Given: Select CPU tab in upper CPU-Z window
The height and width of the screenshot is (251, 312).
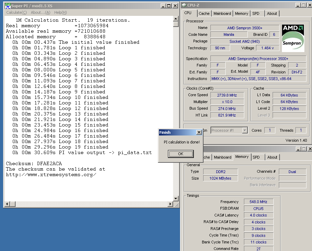Looking at the screenshot, I should tap(188, 13).
